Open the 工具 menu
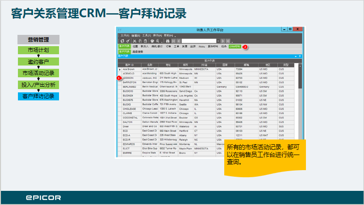364x205 pixels. 146,36
